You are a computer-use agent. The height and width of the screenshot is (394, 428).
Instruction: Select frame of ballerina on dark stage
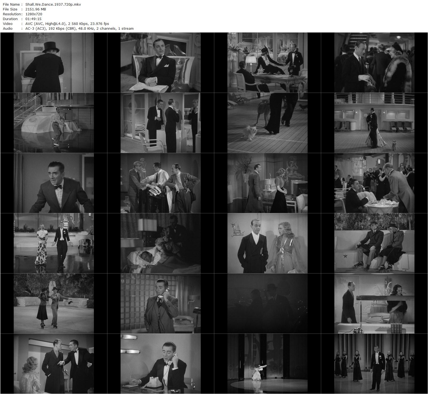[x=267, y=364]
